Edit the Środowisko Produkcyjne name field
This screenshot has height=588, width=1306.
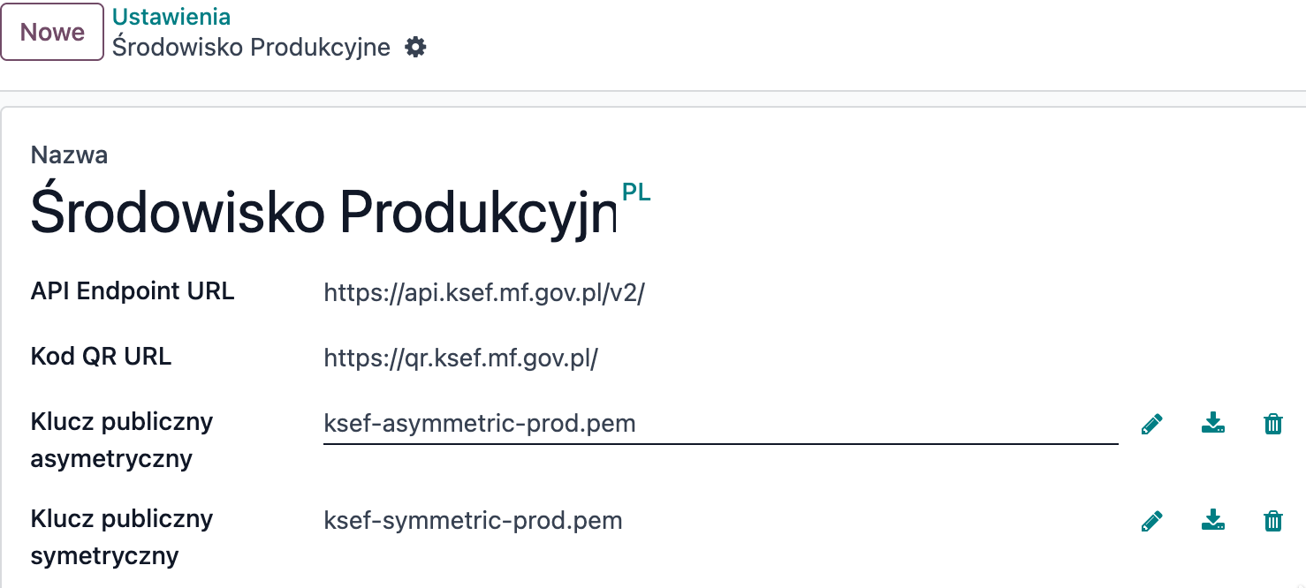[323, 213]
